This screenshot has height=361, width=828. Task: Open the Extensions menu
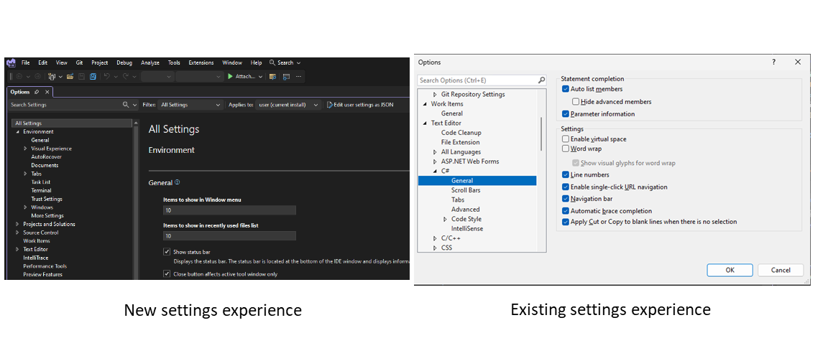[201, 62]
